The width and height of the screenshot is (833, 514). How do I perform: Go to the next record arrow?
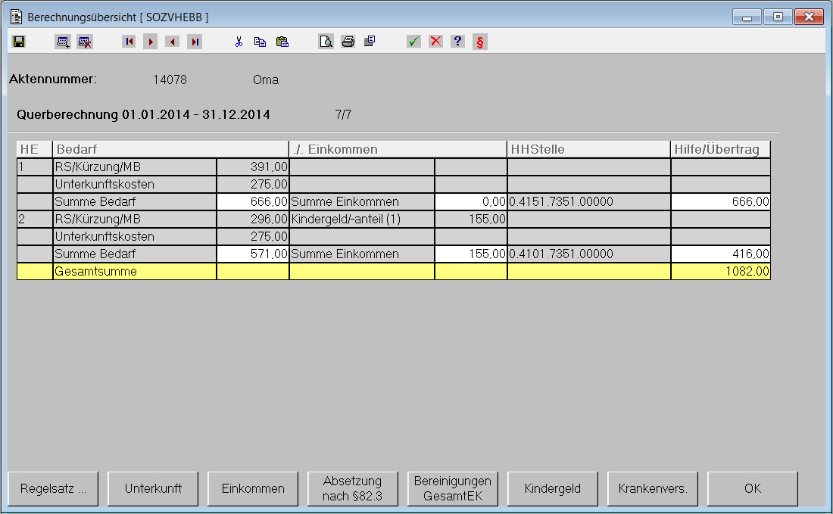[x=151, y=42]
